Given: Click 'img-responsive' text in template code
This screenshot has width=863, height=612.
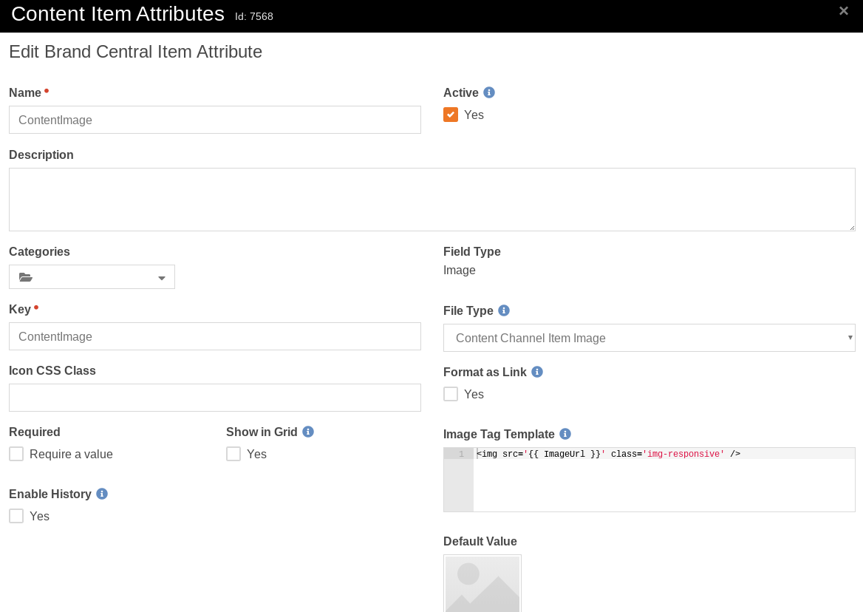Looking at the screenshot, I should tap(685, 454).
